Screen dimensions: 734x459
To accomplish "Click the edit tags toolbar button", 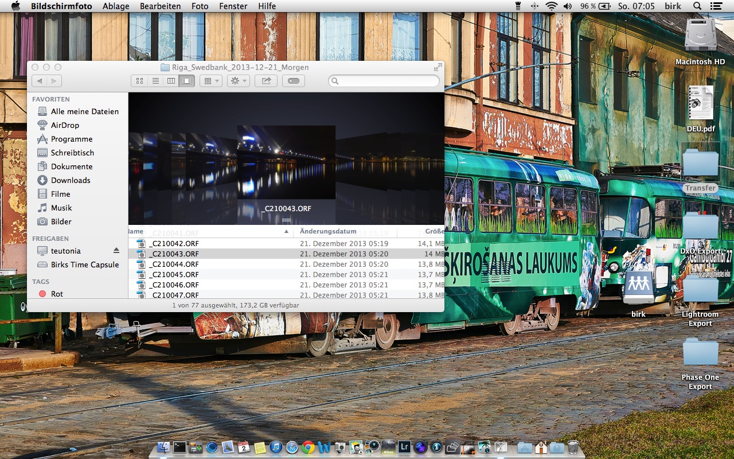I will pyautogui.click(x=294, y=81).
